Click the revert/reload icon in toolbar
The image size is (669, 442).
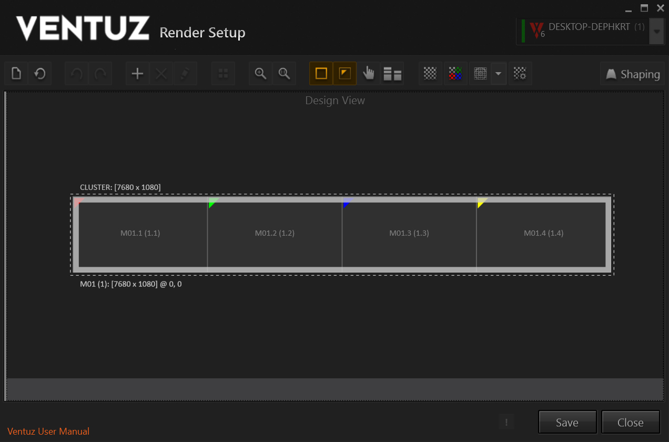tap(39, 74)
